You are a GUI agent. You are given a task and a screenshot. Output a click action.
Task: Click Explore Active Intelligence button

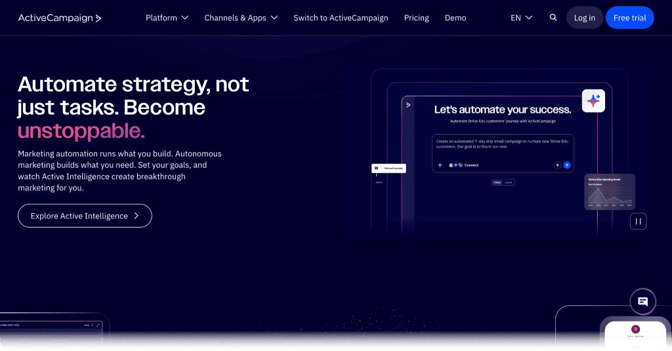coord(85,216)
